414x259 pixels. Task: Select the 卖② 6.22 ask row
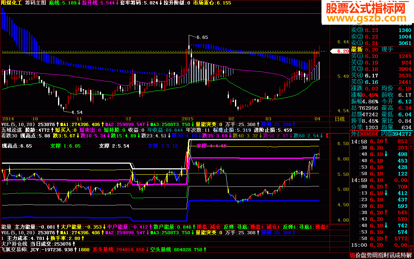[381, 36]
